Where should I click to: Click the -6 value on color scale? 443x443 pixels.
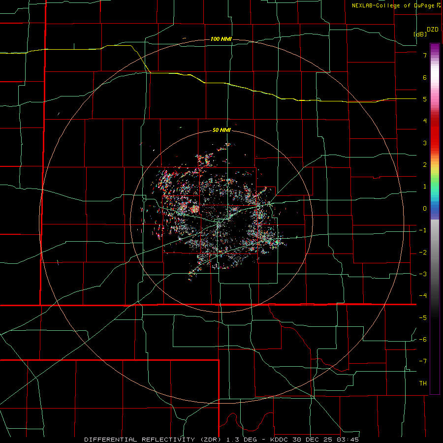coord(423,340)
